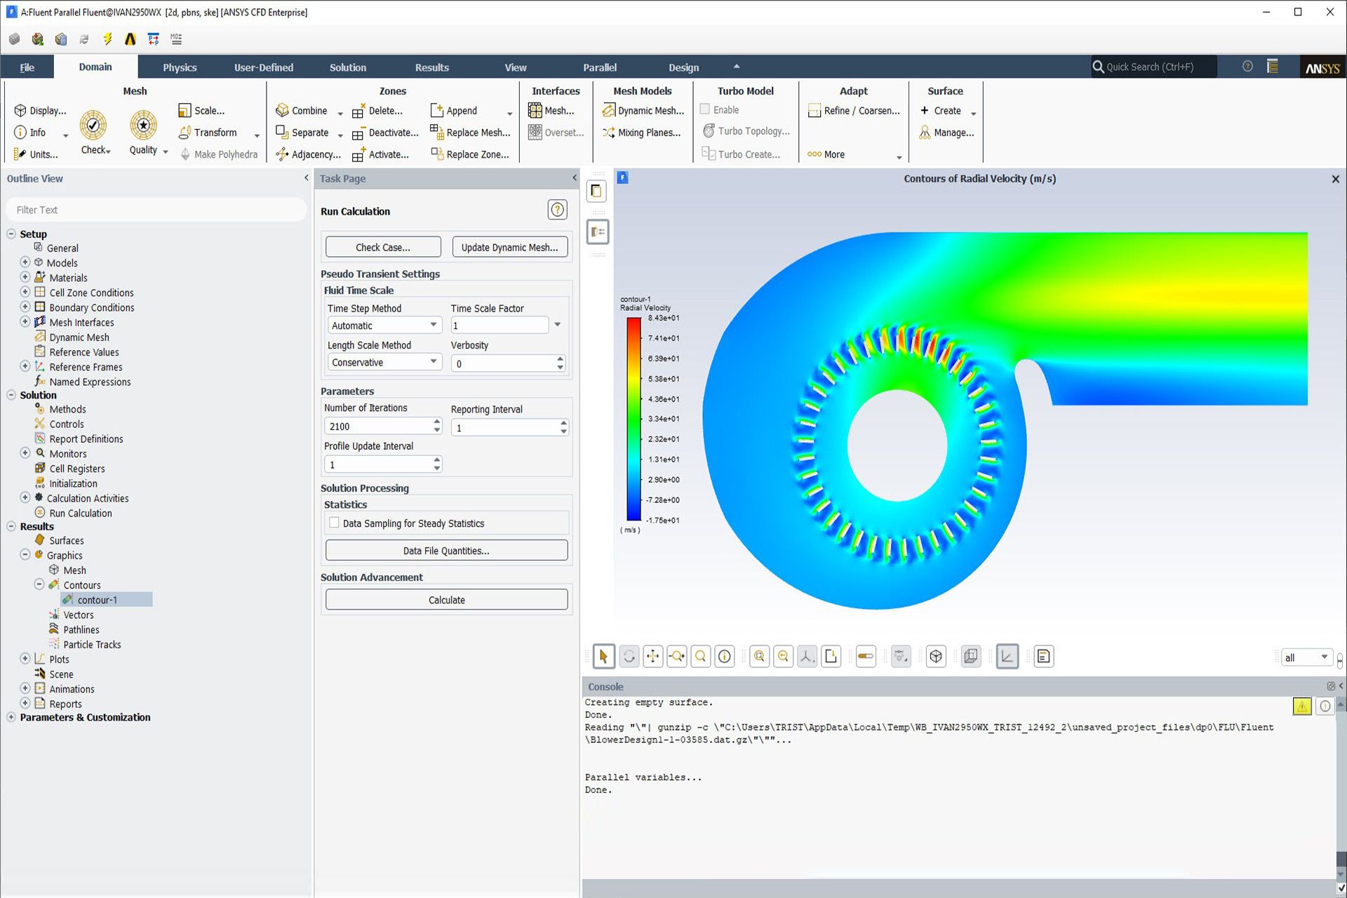1347x898 pixels.
Task: Expand Parameters & Customization node
Action: (x=11, y=717)
